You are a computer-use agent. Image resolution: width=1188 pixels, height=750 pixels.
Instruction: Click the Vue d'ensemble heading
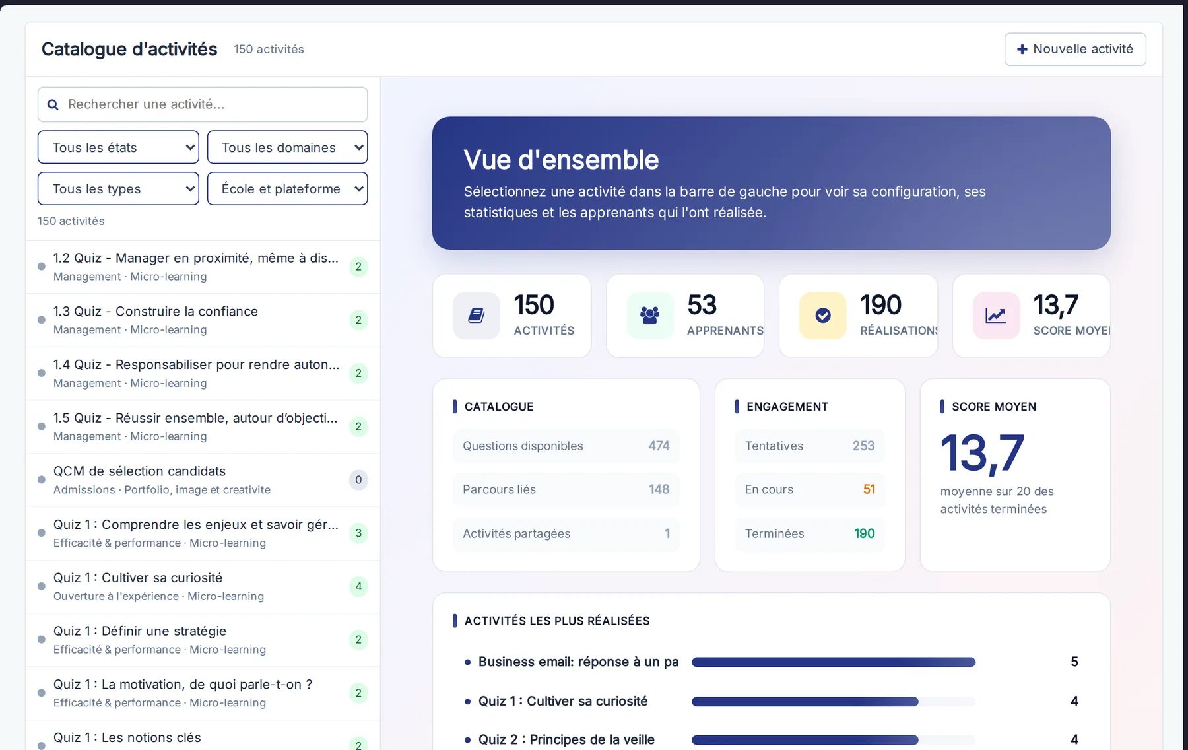[x=561, y=160]
